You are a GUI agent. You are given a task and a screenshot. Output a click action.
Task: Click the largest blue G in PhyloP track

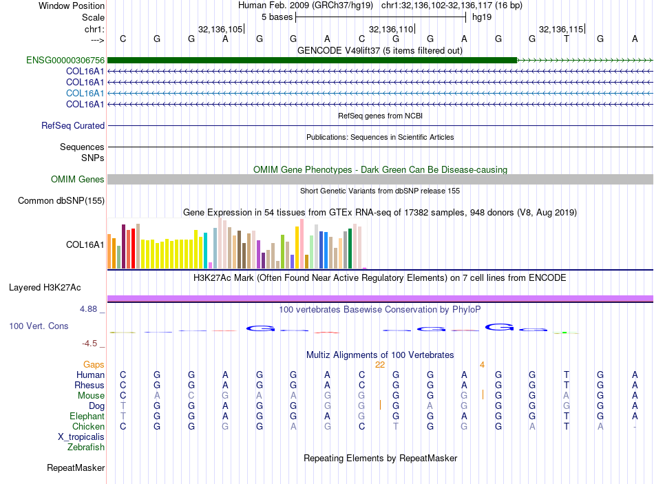499,328
